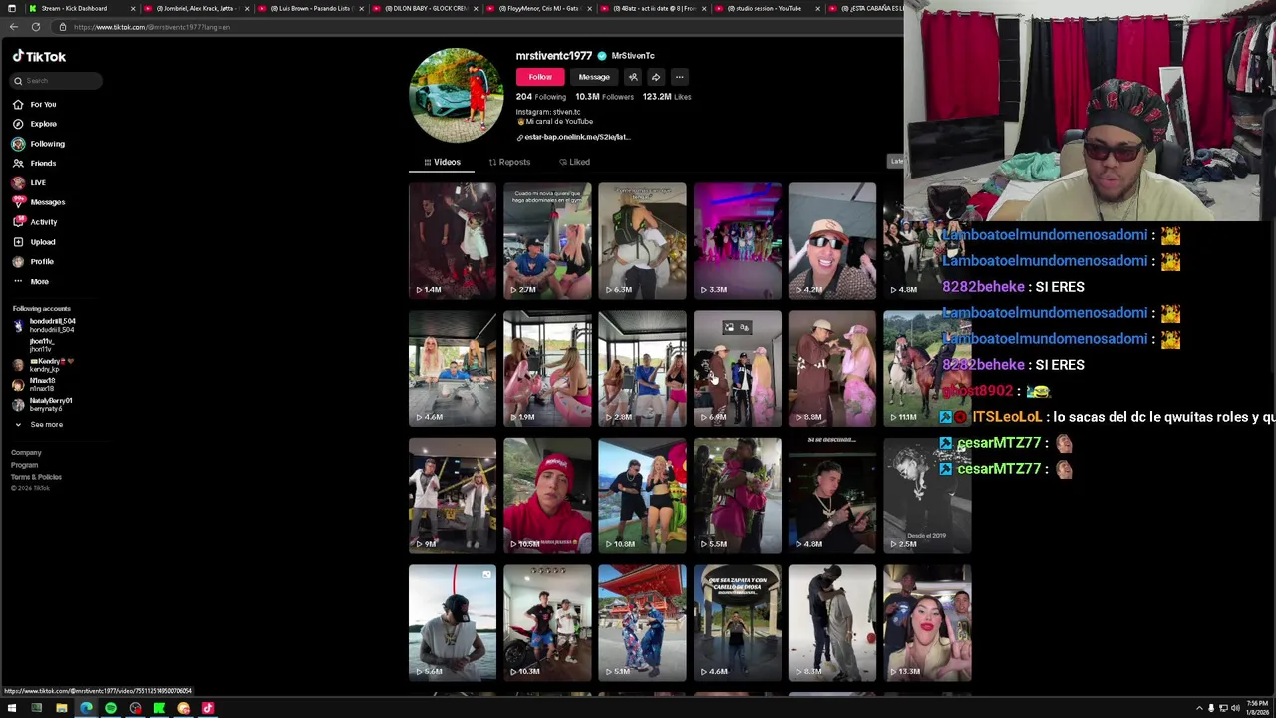Open Messages in the sidebar
This screenshot has width=1276, height=718.
47,202
